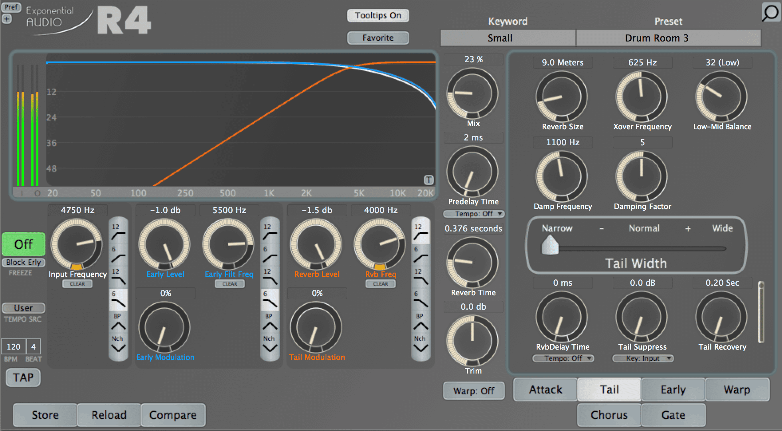Select 12 dB lowpass for Early Filt Freq
The image size is (782, 431).
click(270, 277)
